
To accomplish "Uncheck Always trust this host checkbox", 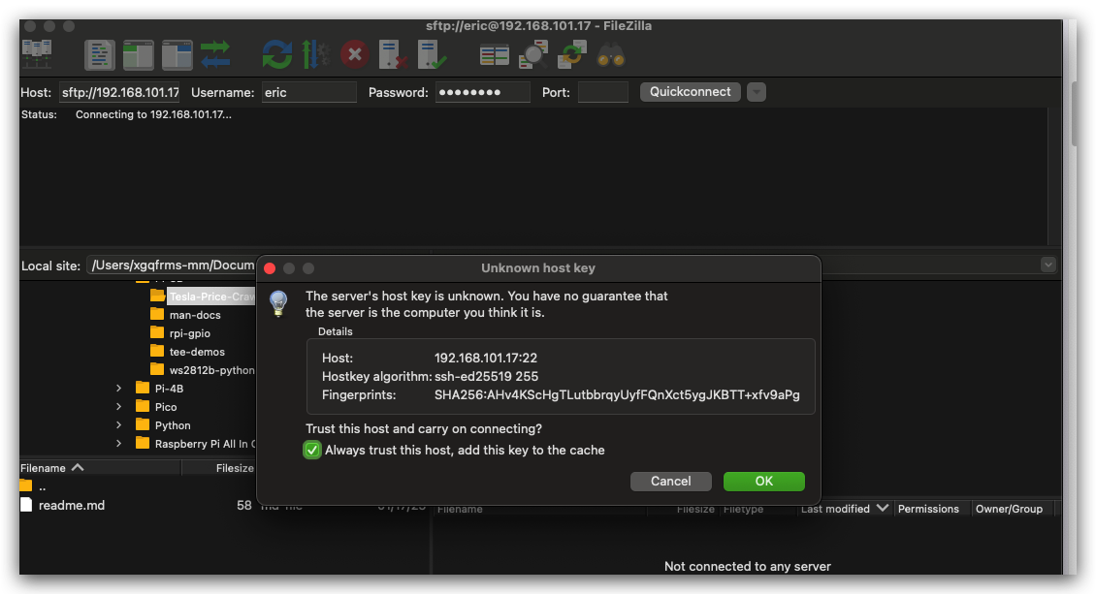I will pos(312,451).
